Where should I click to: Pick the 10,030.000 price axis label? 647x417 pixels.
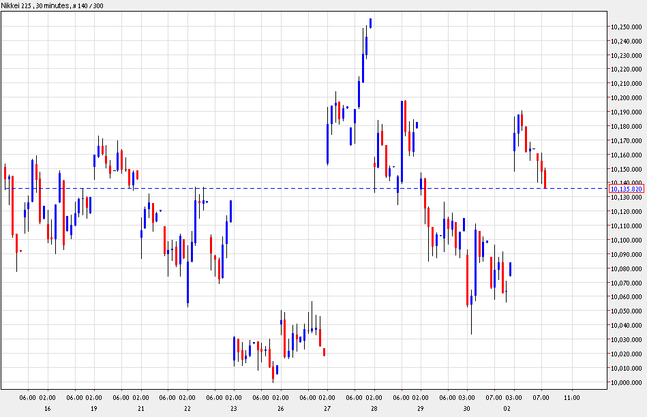click(627, 340)
